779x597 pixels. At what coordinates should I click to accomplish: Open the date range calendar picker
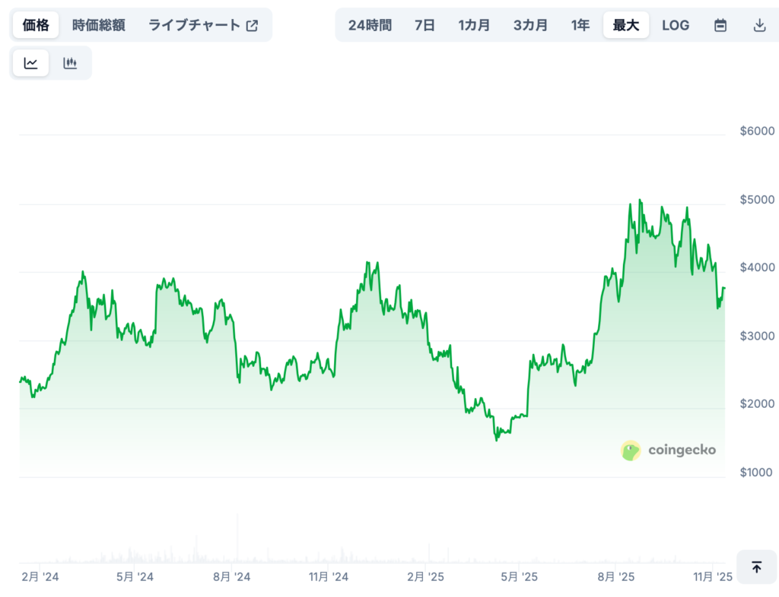point(720,24)
